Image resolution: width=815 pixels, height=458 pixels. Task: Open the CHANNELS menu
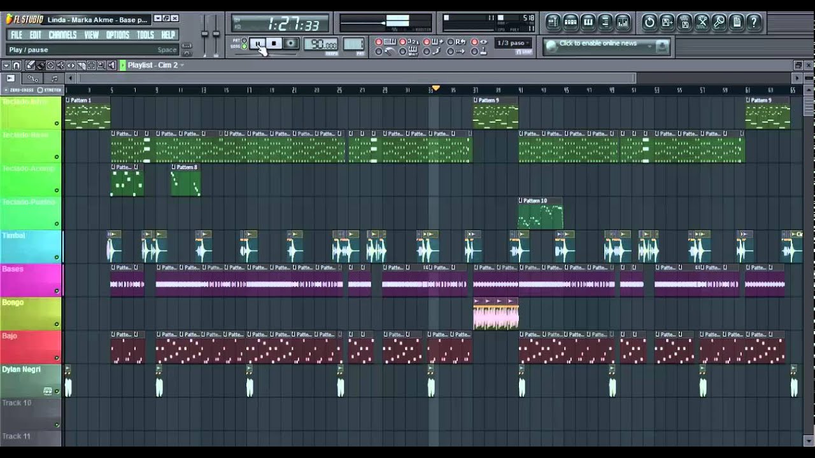click(62, 35)
